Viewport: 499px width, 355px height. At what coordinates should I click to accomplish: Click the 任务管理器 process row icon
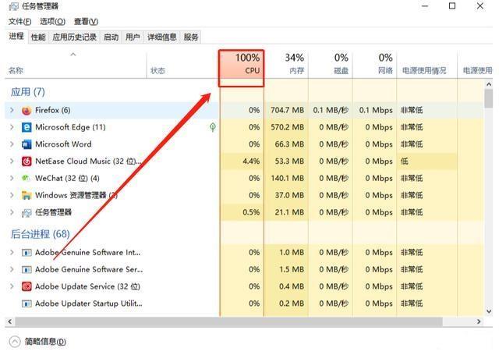pyautogui.click(x=27, y=213)
